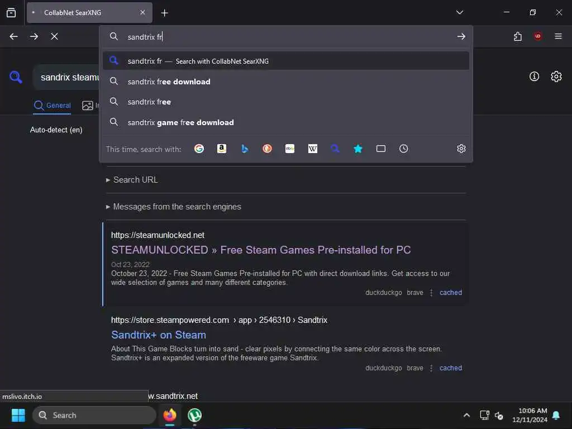Open the SearXNG about info icon
Image resolution: width=572 pixels, height=429 pixels.
(534, 76)
